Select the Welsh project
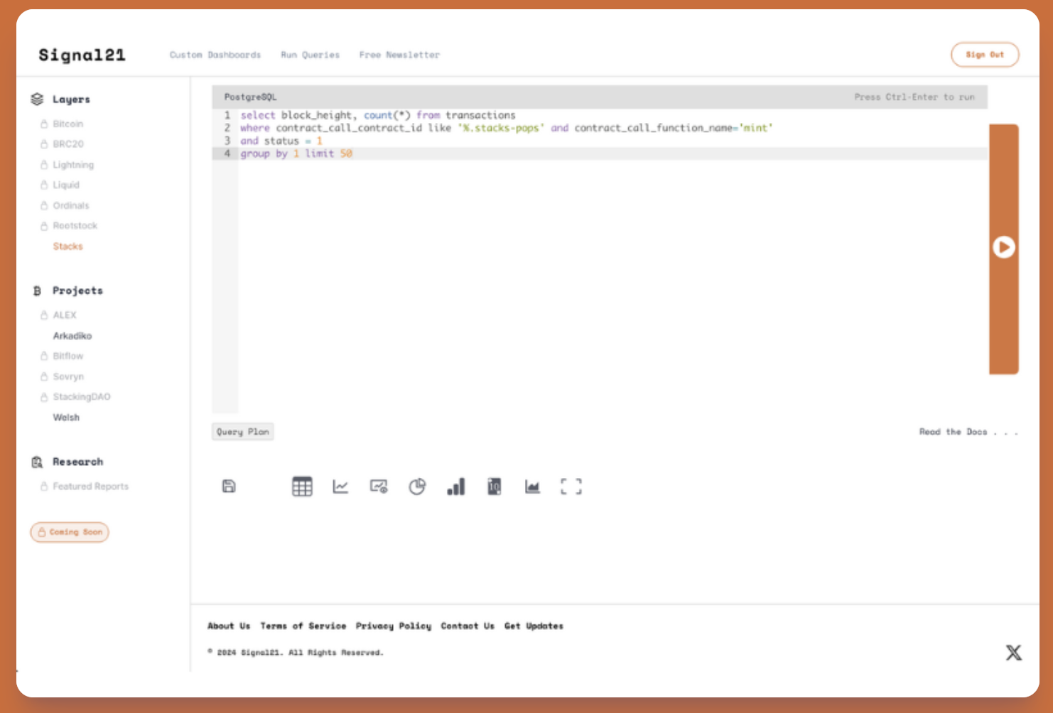Screen dimensions: 1053x713 (66, 417)
